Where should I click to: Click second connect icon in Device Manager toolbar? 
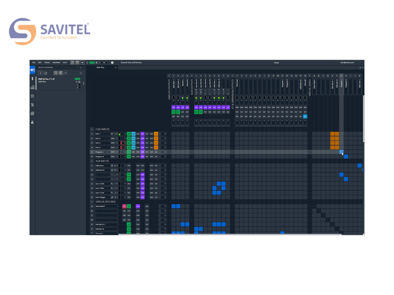pos(61,73)
